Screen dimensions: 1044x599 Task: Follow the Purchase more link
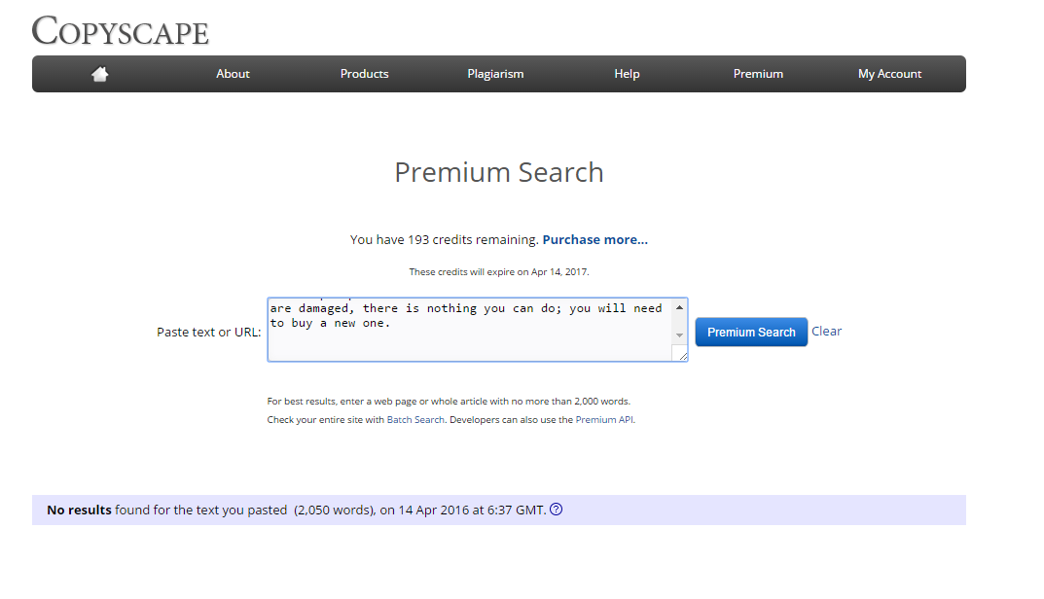(x=594, y=239)
